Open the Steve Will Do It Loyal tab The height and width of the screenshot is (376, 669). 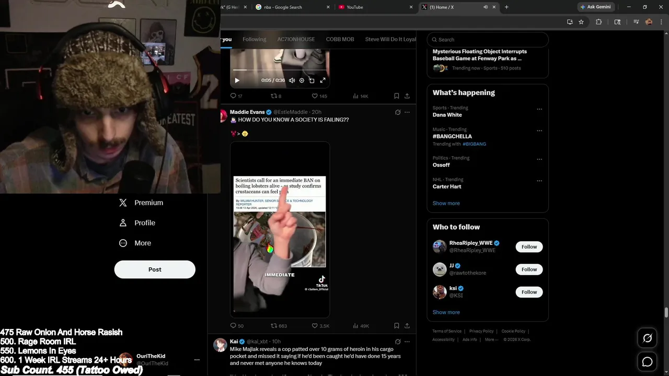tap(390, 39)
